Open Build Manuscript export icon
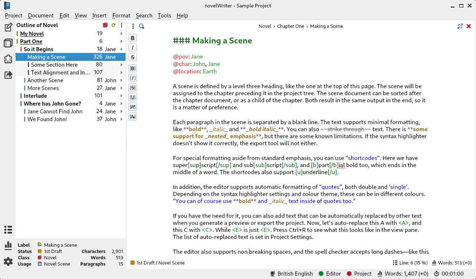The image size is (476, 279). pyautogui.click(x=8, y=75)
